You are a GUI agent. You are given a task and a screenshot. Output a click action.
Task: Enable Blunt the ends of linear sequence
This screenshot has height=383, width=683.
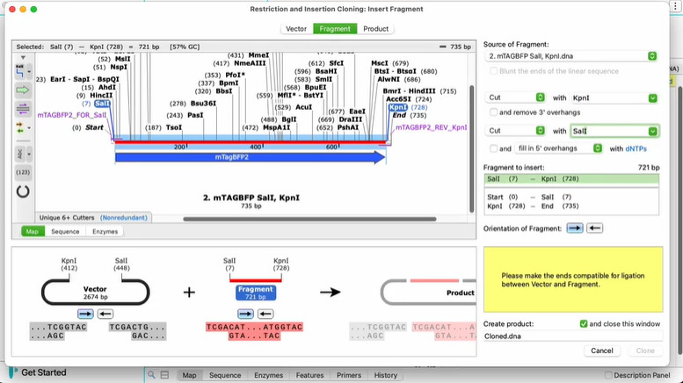pyautogui.click(x=493, y=71)
